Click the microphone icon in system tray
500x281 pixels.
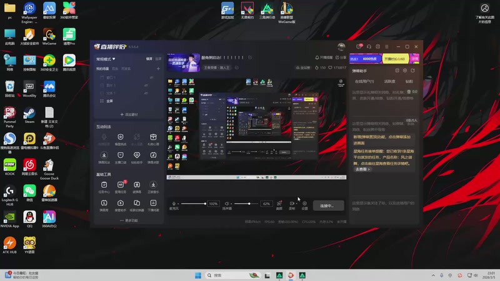(442, 275)
